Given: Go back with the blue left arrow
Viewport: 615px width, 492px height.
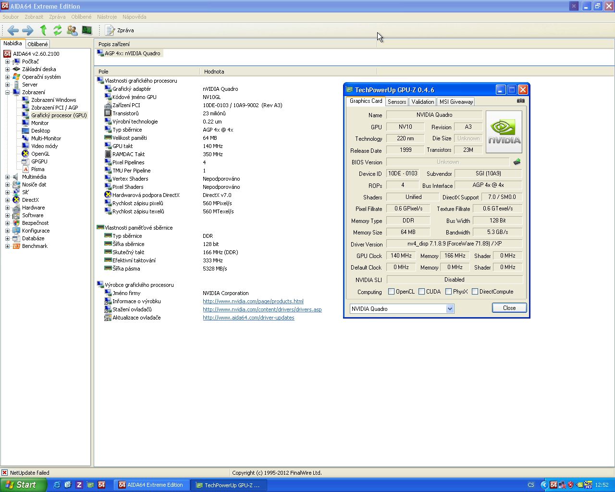Looking at the screenshot, I should pyautogui.click(x=13, y=30).
